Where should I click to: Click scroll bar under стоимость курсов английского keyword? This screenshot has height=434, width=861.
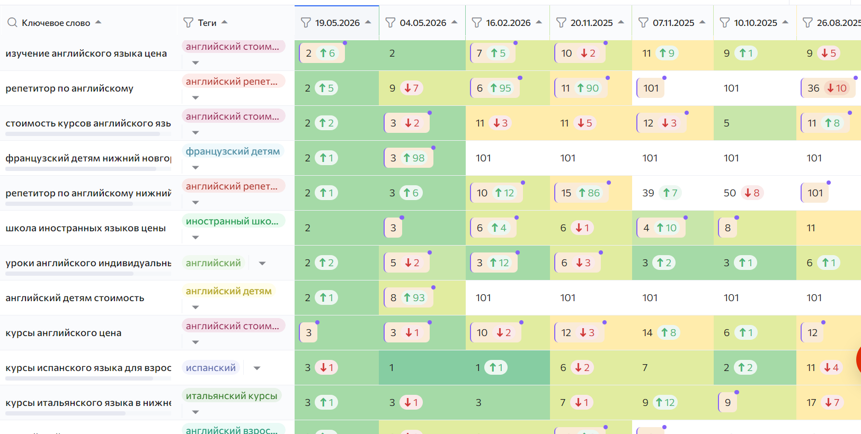pyautogui.click(x=83, y=134)
